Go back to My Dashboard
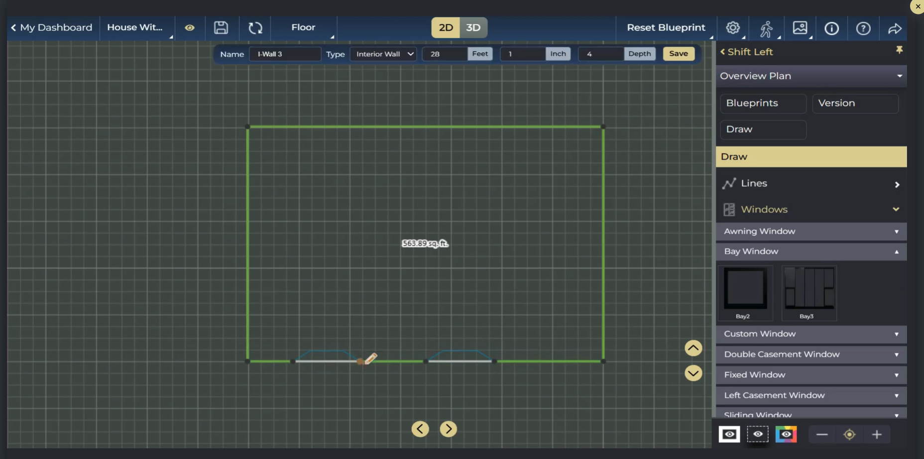Screen dimensions: 924x459 (x=52, y=28)
